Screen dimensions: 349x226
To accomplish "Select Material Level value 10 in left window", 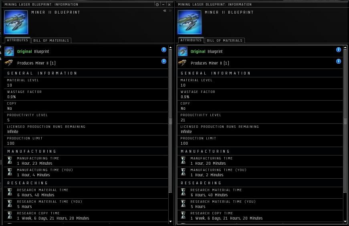I will click(10, 85).
